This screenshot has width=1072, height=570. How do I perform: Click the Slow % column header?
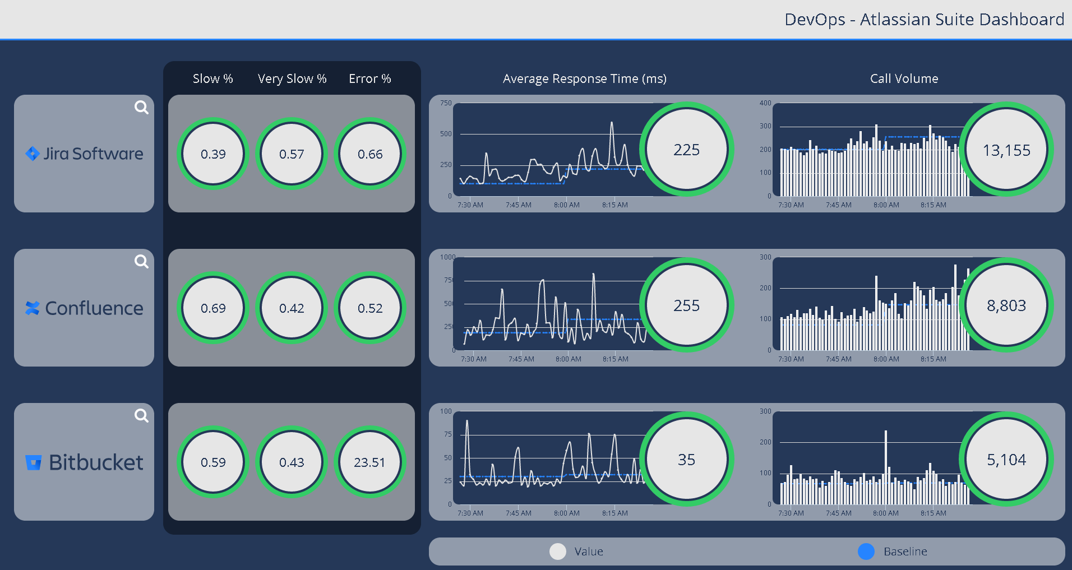pyautogui.click(x=212, y=78)
